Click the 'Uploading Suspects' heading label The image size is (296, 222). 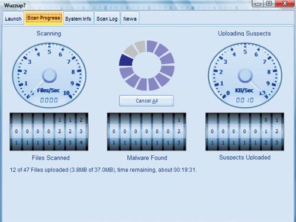click(x=244, y=33)
